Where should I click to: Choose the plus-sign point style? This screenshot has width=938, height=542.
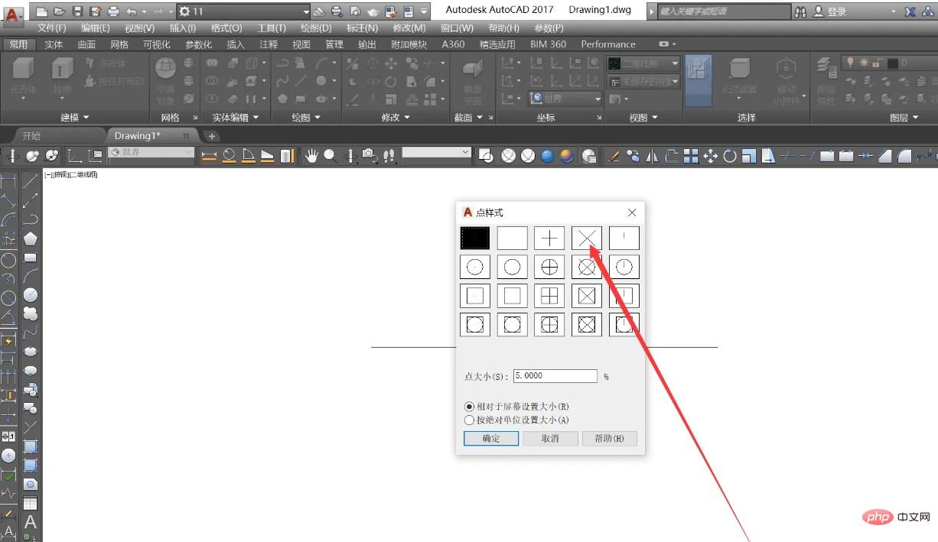click(x=549, y=238)
